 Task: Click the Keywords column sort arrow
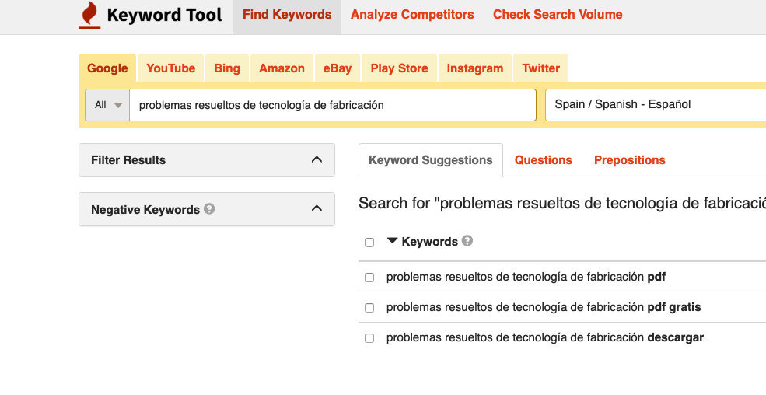click(392, 241)
